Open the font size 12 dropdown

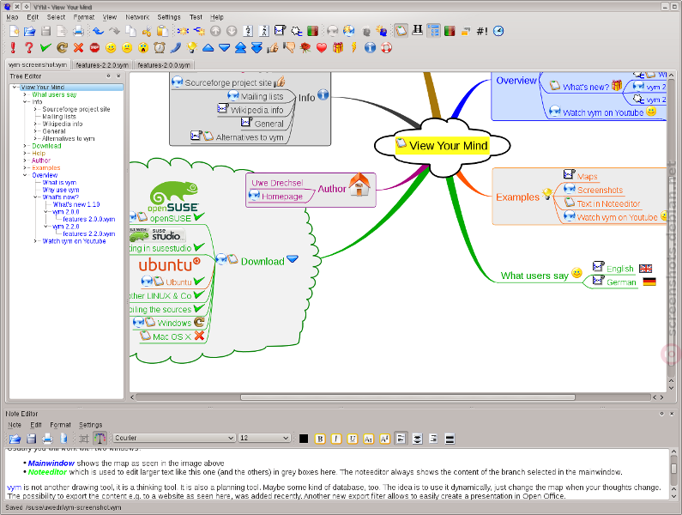click(x=264, y=438)
